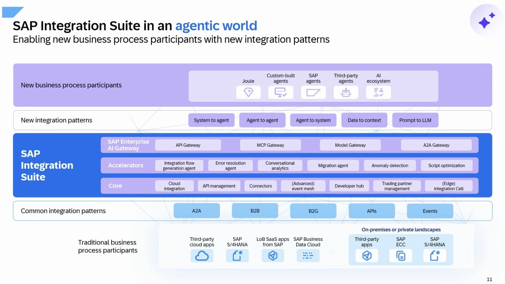
Task: Select the Agent to agent pattern
Action: (x=262, y=120)
